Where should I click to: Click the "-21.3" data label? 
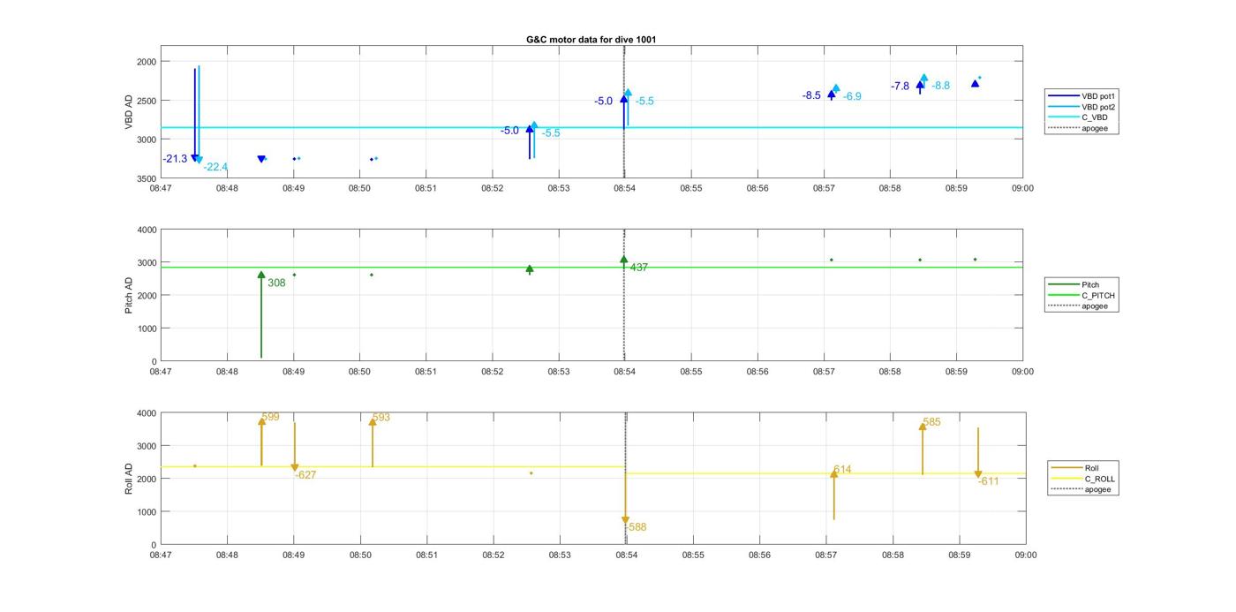[175, 159]
